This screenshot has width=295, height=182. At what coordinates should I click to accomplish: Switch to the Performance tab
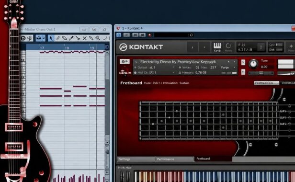[x=174, y=159]
